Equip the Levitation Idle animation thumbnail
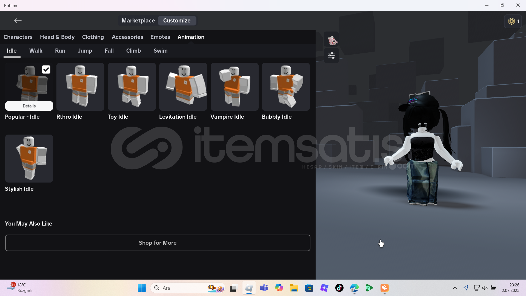The image size is (526, 296). click(183, 87)
